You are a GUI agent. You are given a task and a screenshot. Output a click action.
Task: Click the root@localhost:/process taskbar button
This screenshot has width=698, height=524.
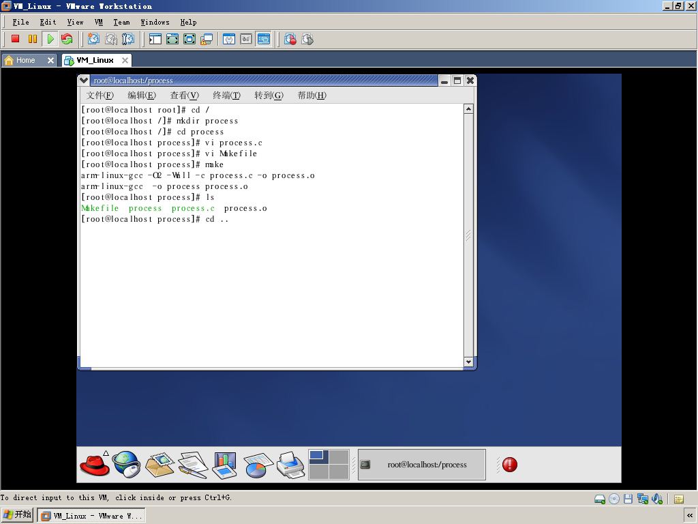tap(421, 464)
